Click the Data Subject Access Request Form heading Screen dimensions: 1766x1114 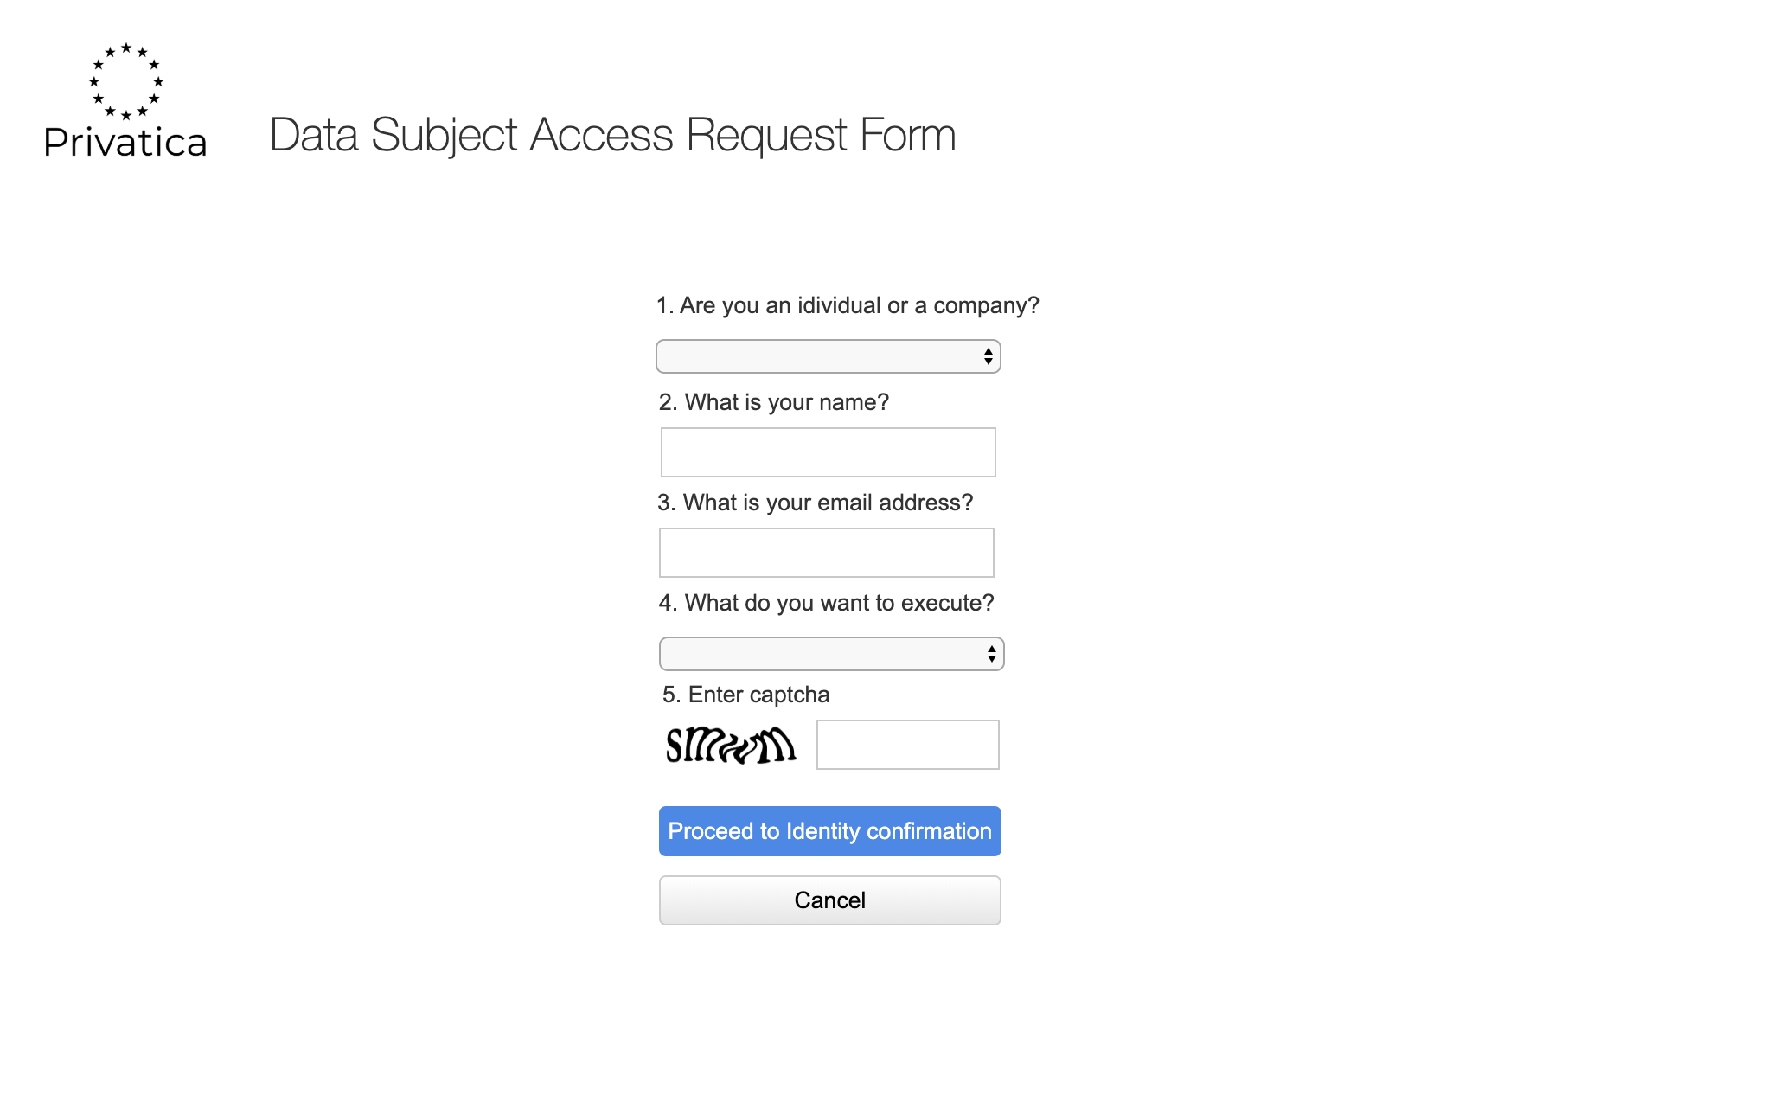point(613,135)
